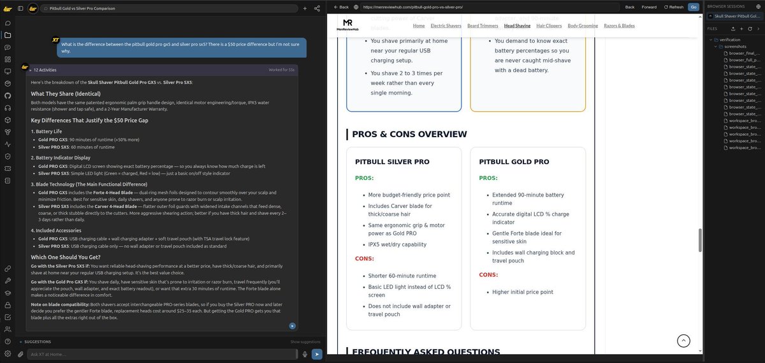Image resolution: width=765 pixels, height=363 pixels.
Task: Click the blue Go button
Action: [x=694, y=7]
